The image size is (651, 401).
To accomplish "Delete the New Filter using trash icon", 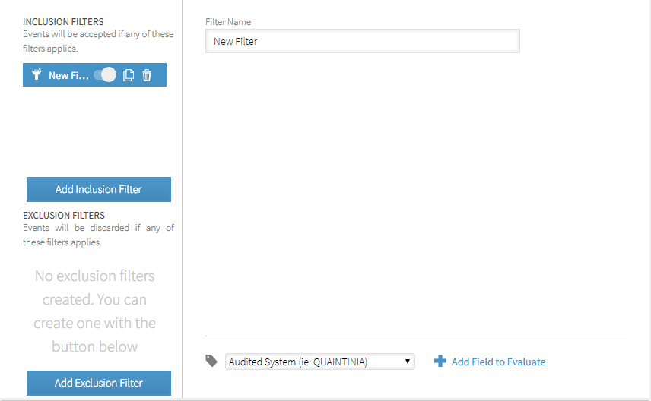I will pos(148,75).
